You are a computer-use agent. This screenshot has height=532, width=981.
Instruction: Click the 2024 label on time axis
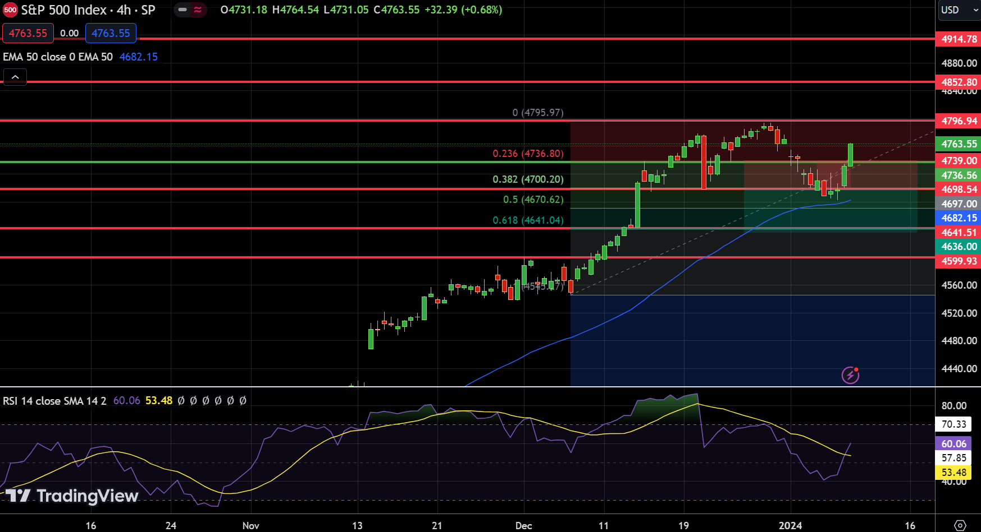point(790,525)
